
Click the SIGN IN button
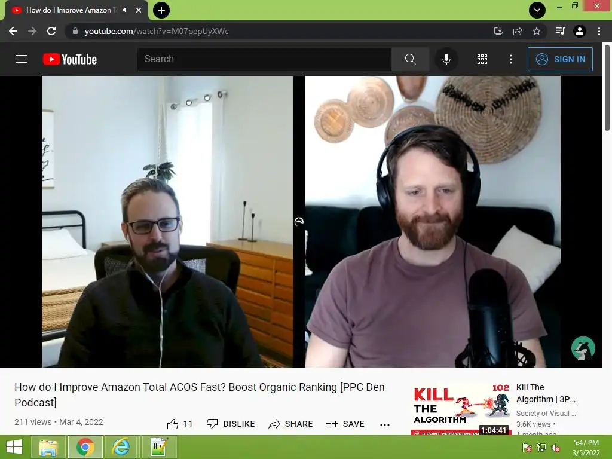[x=560, y=59]
